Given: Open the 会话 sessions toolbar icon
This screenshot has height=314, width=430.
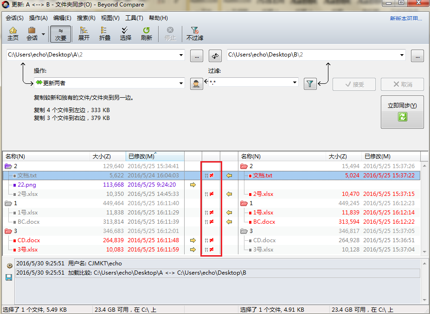Looking at the screenshot, I should point(32,33).
